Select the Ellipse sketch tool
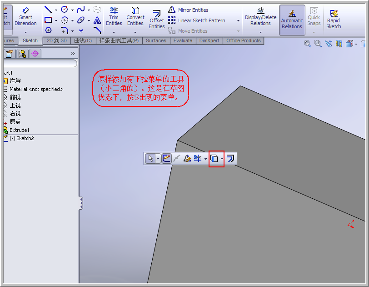 pyautogui.click(x=81, y=20)
